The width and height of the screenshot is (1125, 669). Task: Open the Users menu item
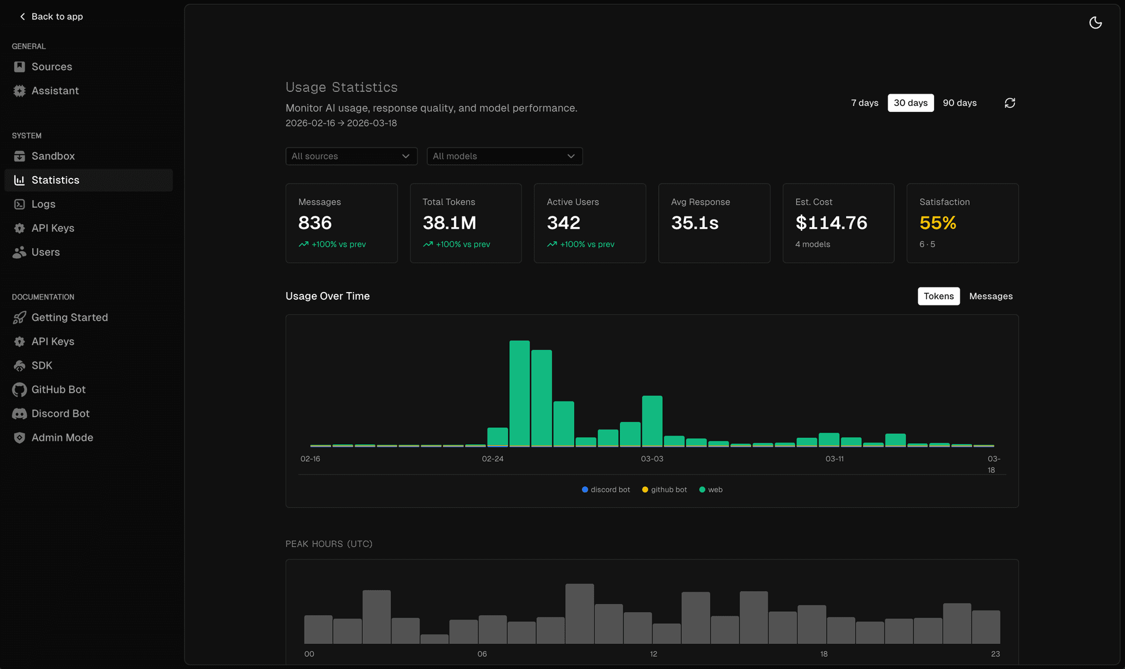pyautogui.click(x=46, y=252)
